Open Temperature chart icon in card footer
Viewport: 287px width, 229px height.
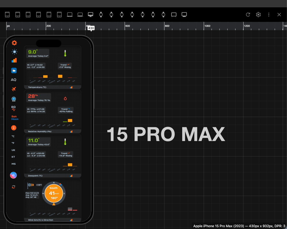pyautogui.click(x=71, y=87)
